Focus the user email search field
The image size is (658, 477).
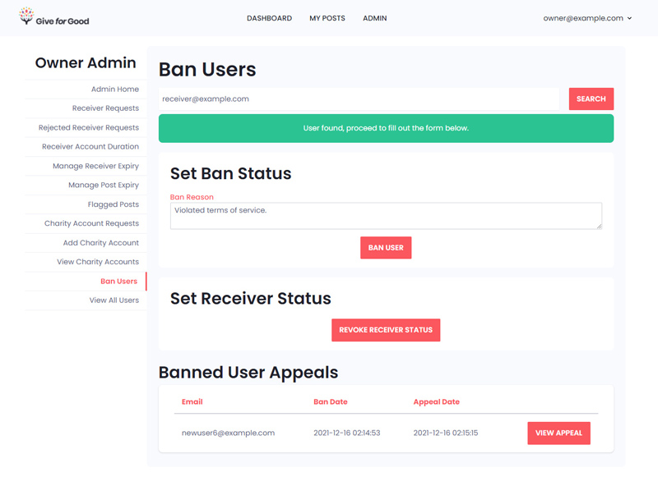tap(359, 99)
